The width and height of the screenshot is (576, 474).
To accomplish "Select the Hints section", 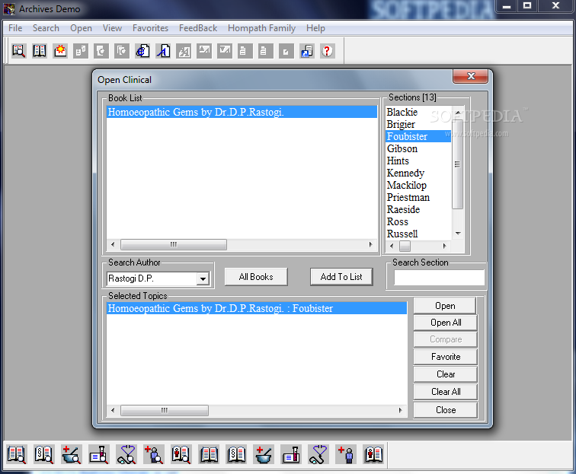I will (418, 161).
